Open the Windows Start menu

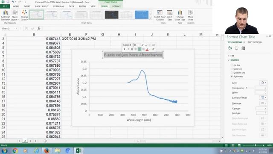pos(4,151)
